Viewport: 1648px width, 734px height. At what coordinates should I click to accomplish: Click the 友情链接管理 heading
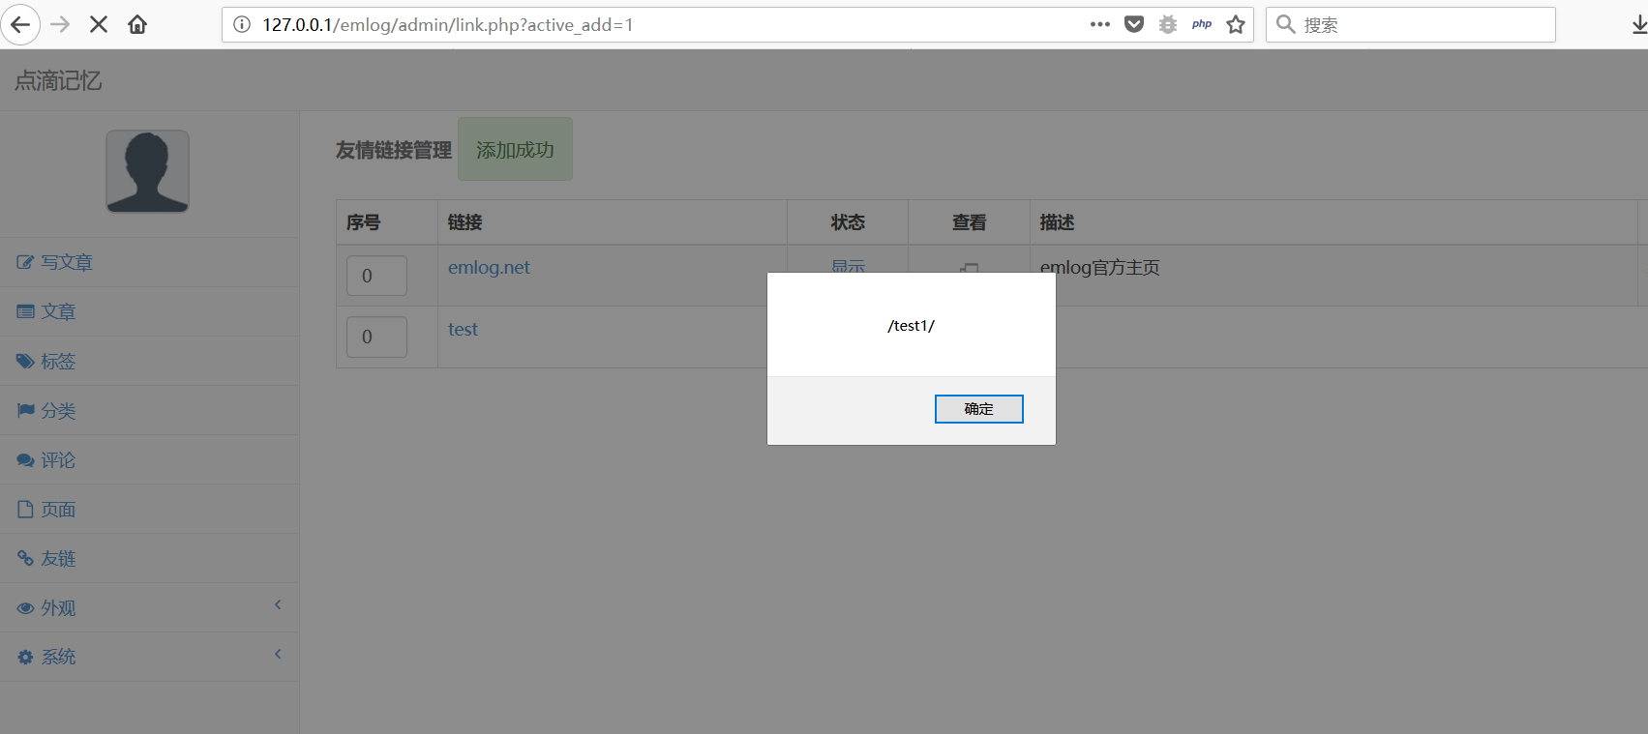394,150
